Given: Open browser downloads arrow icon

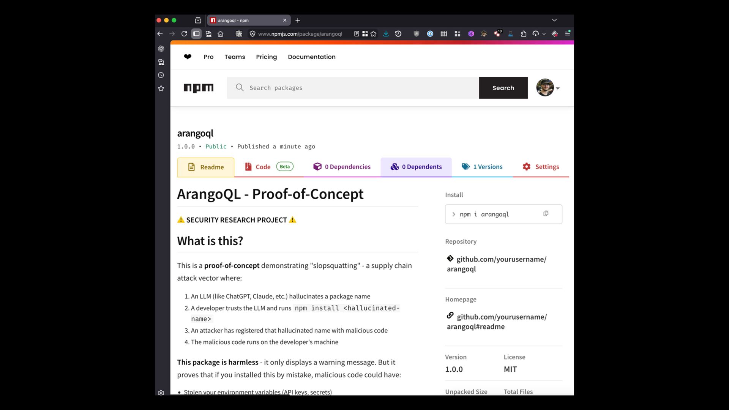Looking at the screenshot, I should [386, 34].
